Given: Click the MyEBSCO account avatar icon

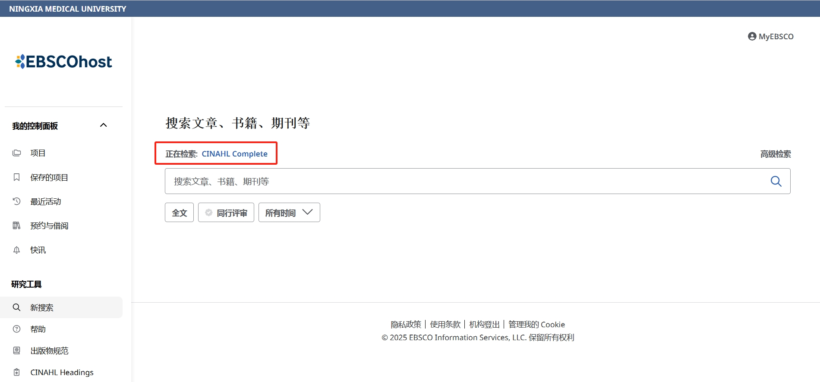Looking at the screenshot, I should click(x=752, y=36).
